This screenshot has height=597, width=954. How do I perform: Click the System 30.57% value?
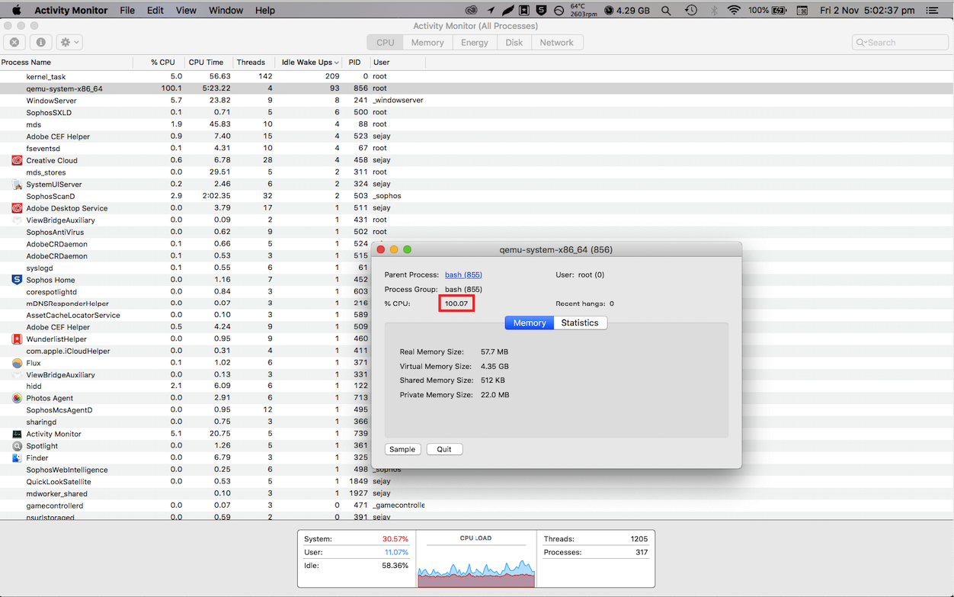[395, 539]
